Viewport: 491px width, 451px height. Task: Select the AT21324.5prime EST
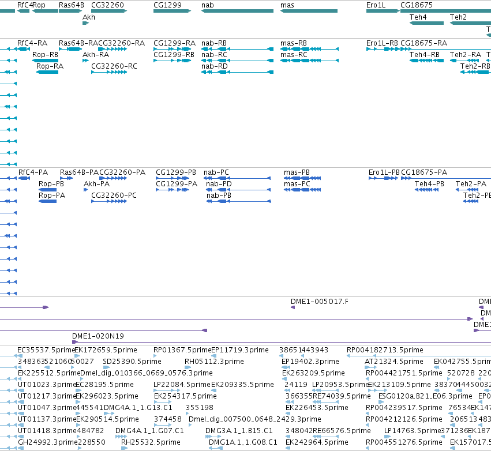(x=370, y=367)
